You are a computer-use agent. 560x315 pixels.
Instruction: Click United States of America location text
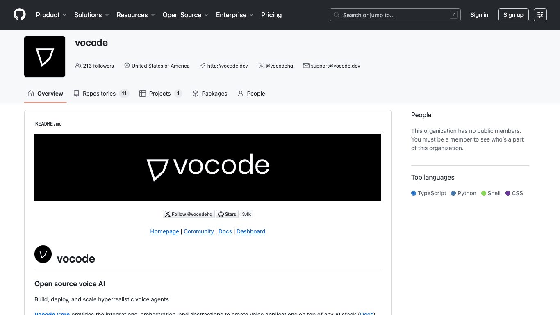161,66
